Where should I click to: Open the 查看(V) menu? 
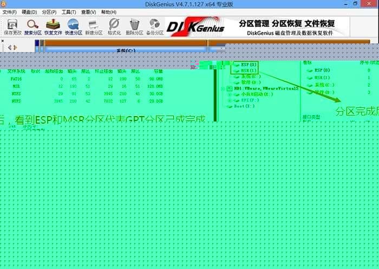tap(88, 12)
